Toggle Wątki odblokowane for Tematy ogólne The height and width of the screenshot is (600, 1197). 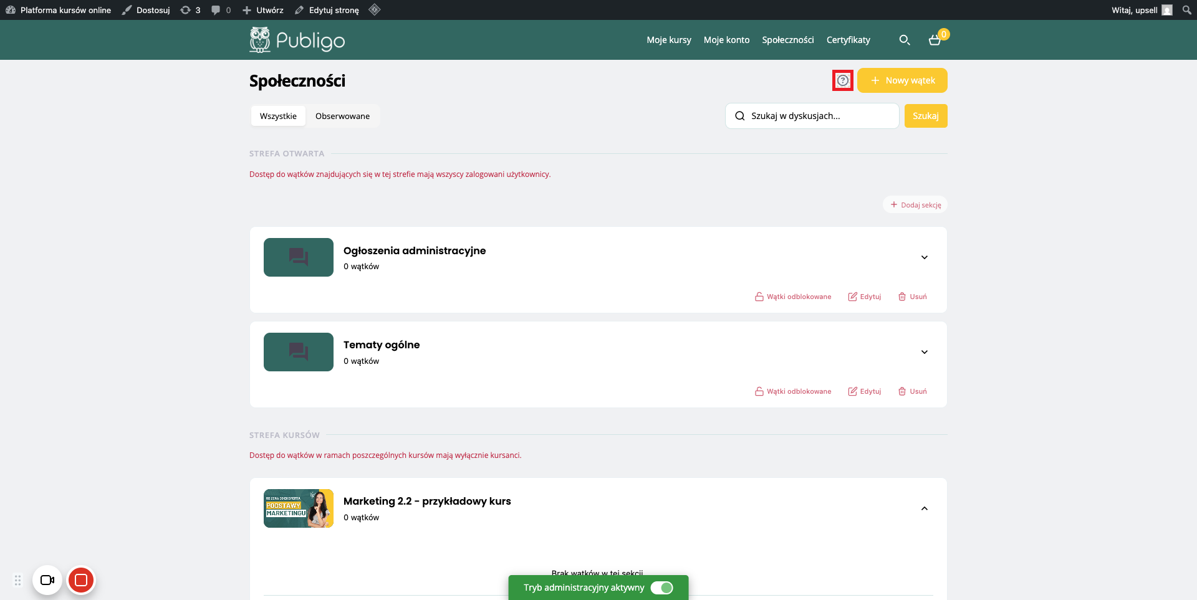[x=793, y=391]
